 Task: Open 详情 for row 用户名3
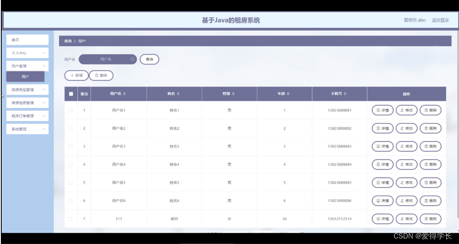click(x=382, y=146)
